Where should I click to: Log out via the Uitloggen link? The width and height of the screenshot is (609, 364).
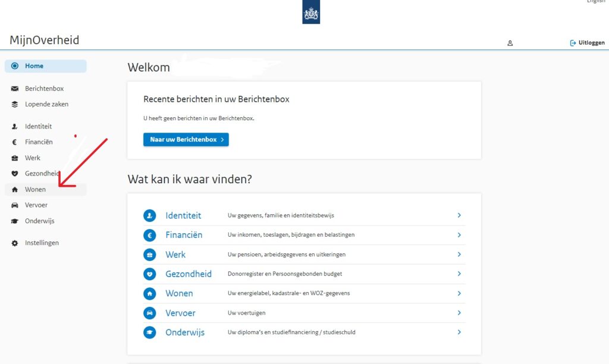point(587,43)
